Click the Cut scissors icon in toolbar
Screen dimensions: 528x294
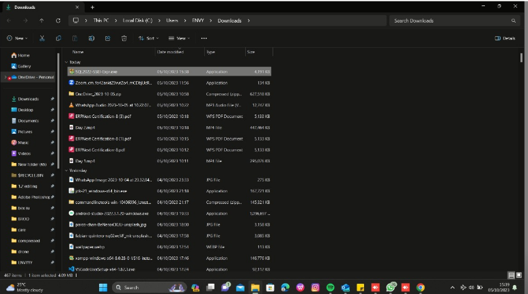point(42,38)
